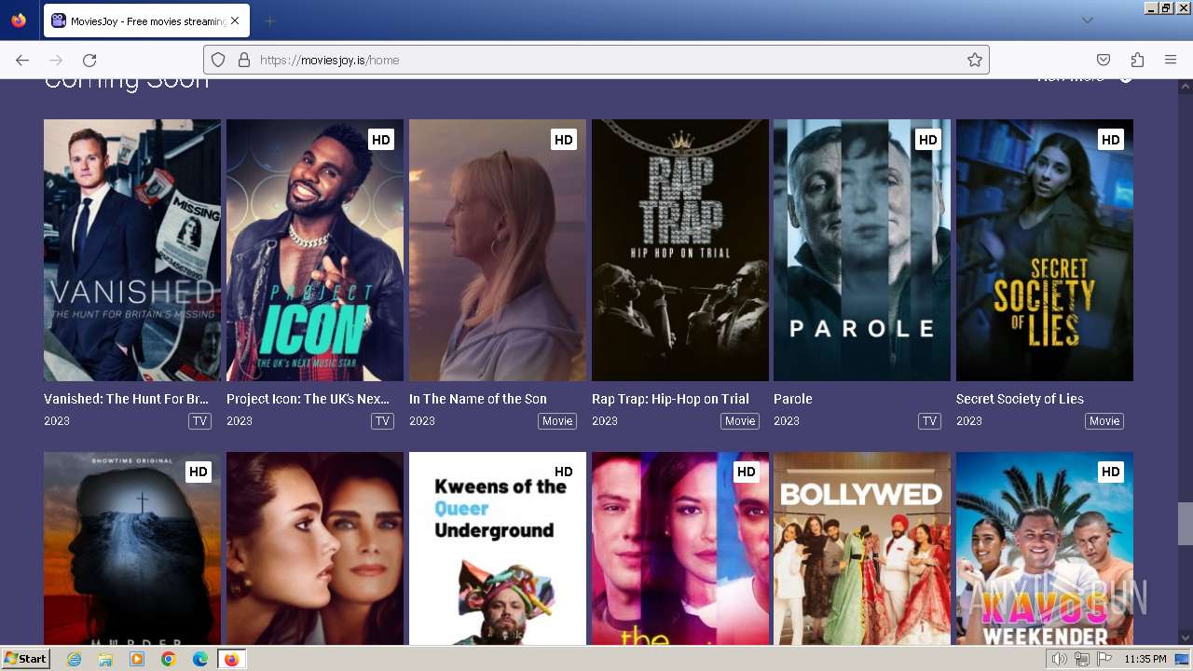
Task: Click the 11:35 PM clock
Action: coord(1145,659)
